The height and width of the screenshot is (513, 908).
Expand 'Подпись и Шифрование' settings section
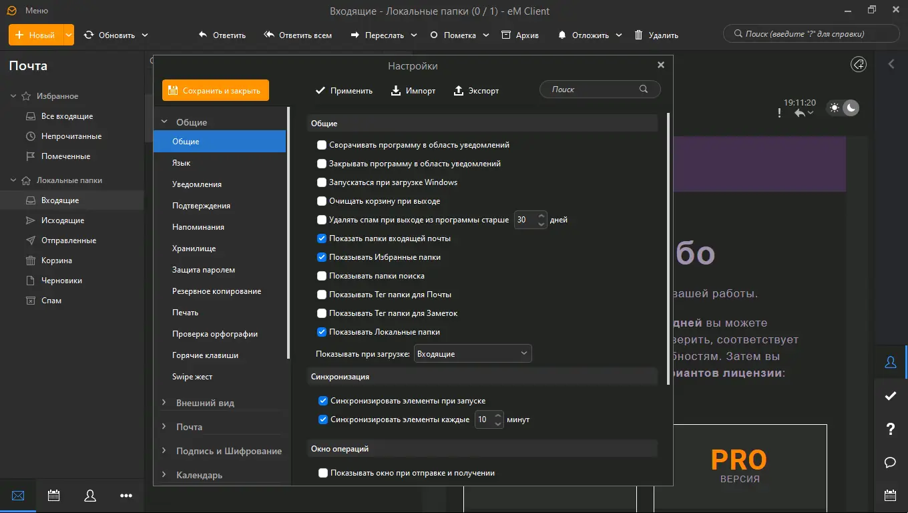(x=164, y=451)
